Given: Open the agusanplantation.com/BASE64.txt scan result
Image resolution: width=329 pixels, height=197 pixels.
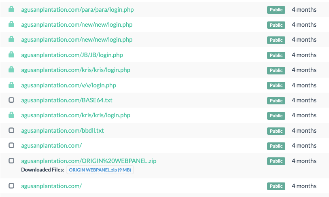Looking at the screenshot, I should click(67, 100).
